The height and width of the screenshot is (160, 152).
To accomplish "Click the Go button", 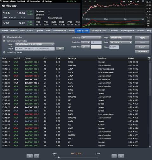I will [60, 49].
